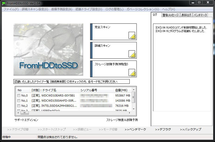Viewport: 215px width, 142px height.
Task: Tick the checkbox for drive No,1
Action: 19,101
